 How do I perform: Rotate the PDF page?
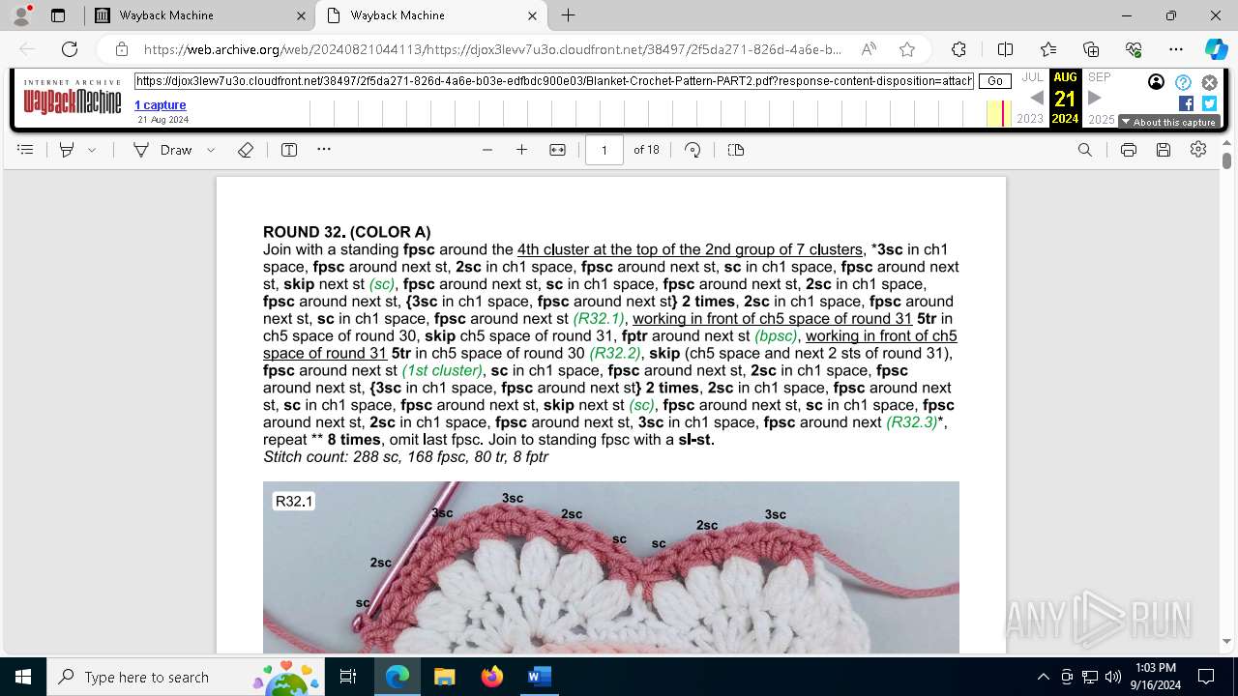[693, 150]
